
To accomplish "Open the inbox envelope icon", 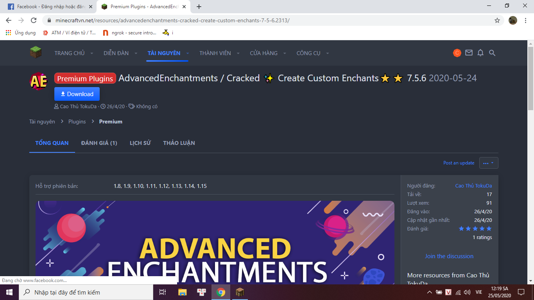I will coord(469,53).
